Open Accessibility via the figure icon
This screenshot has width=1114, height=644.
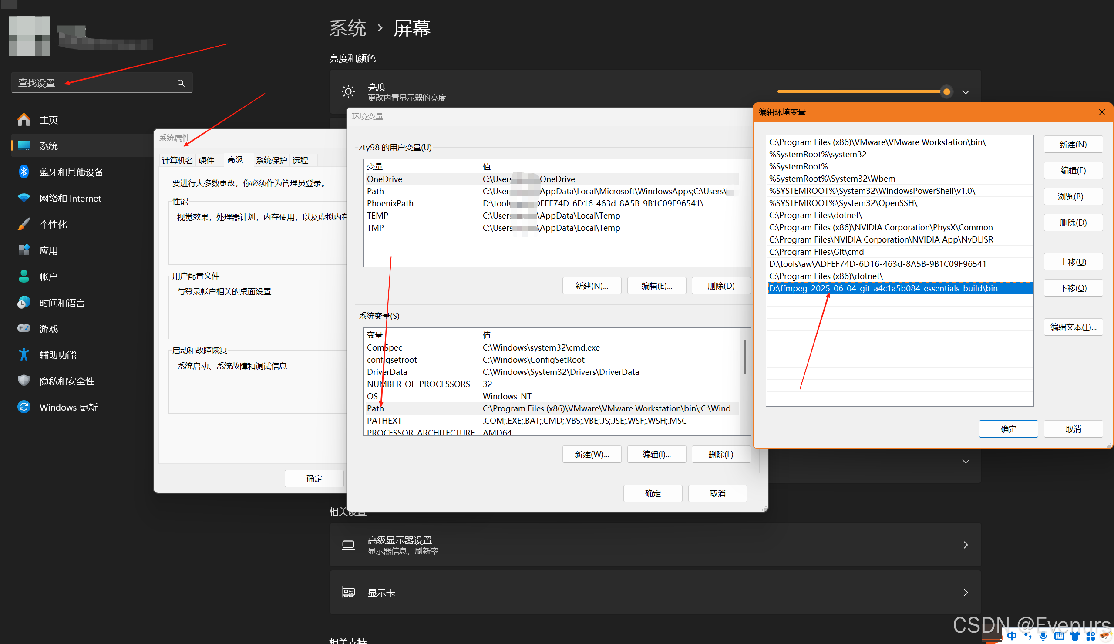coord(24,355)
